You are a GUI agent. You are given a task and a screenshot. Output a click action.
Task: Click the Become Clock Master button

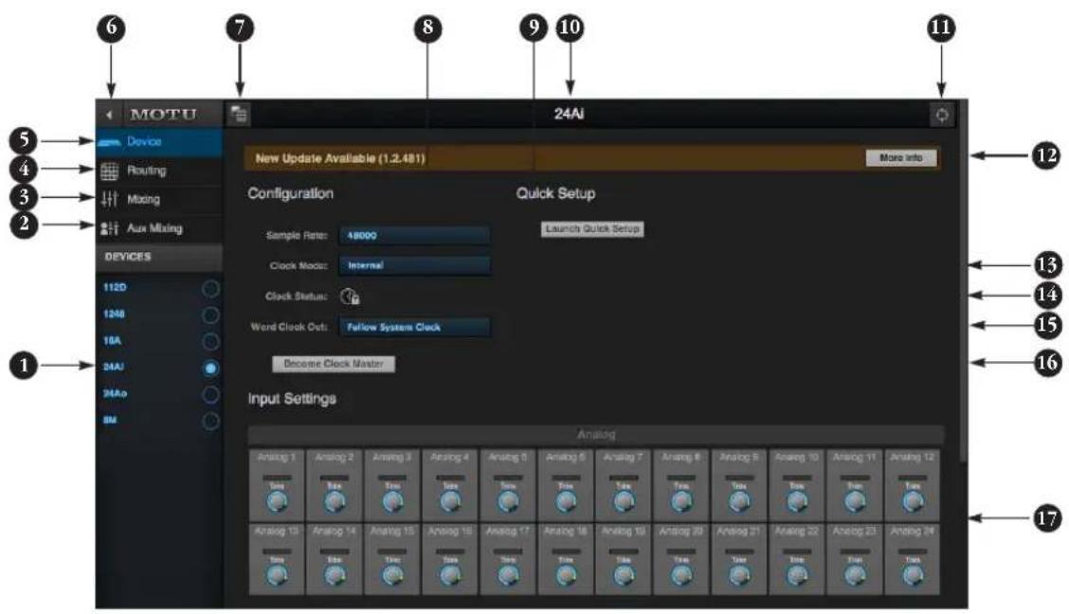coord(334,364)
